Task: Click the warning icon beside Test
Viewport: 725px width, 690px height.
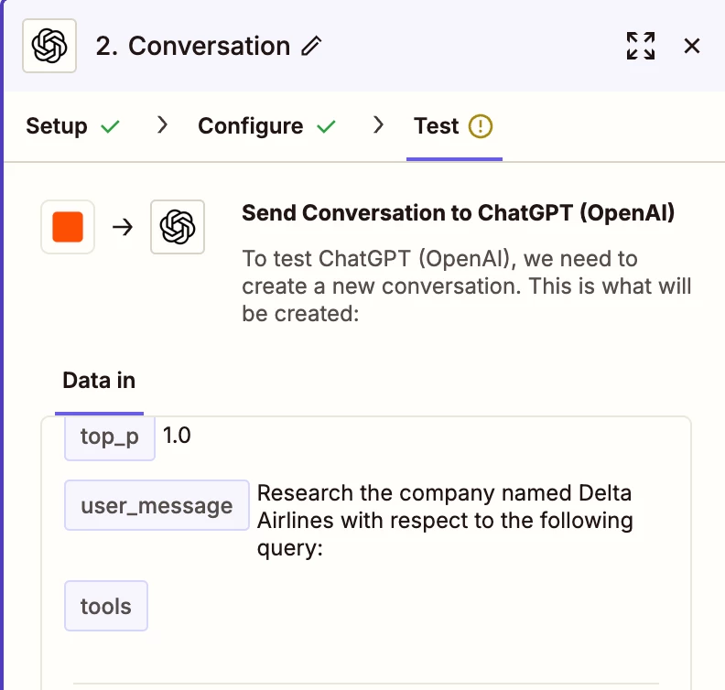Action: (x=481, y=125)
